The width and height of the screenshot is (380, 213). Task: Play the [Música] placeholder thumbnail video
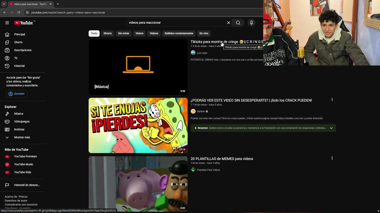coord(138,67)
